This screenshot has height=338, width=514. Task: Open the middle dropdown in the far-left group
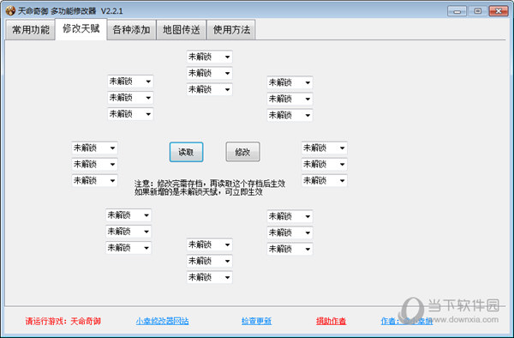pos(95,164)
